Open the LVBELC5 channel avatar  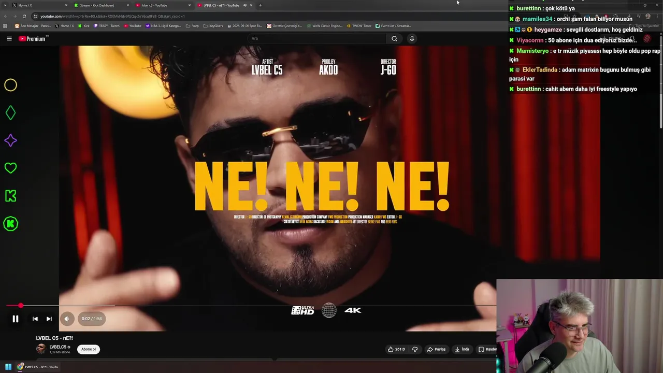tap(41, 349)
